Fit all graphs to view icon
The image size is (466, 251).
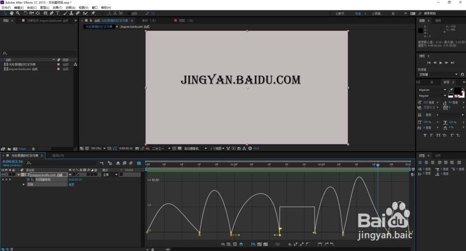[x=266, y=244]
